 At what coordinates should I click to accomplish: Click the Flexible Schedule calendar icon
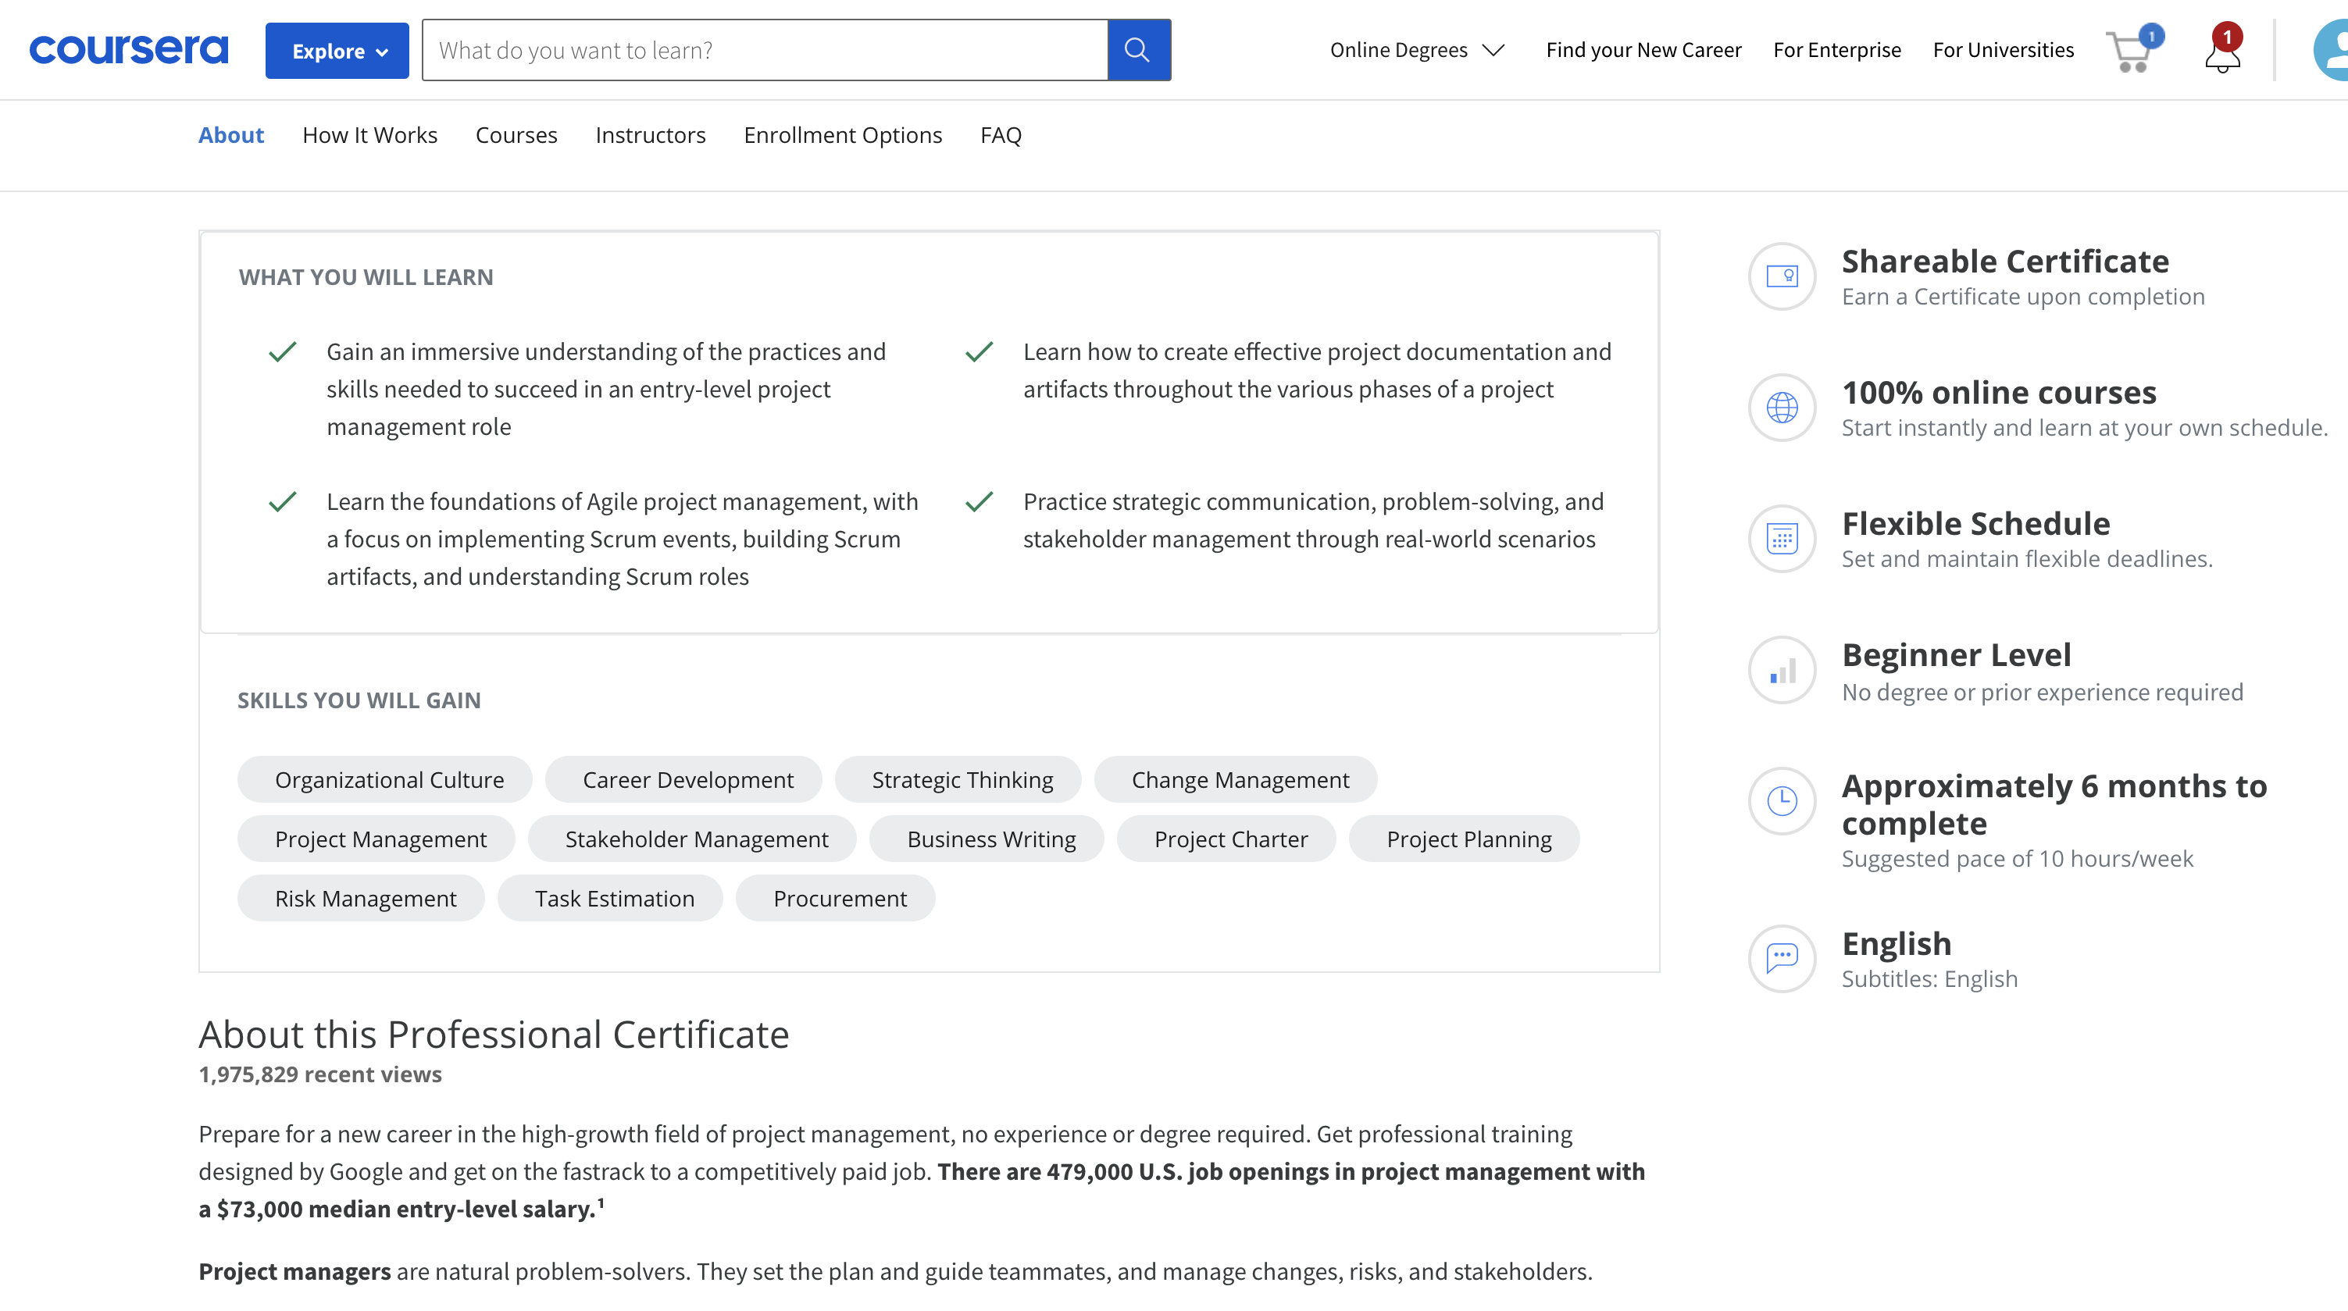(x=1781, y=539)
